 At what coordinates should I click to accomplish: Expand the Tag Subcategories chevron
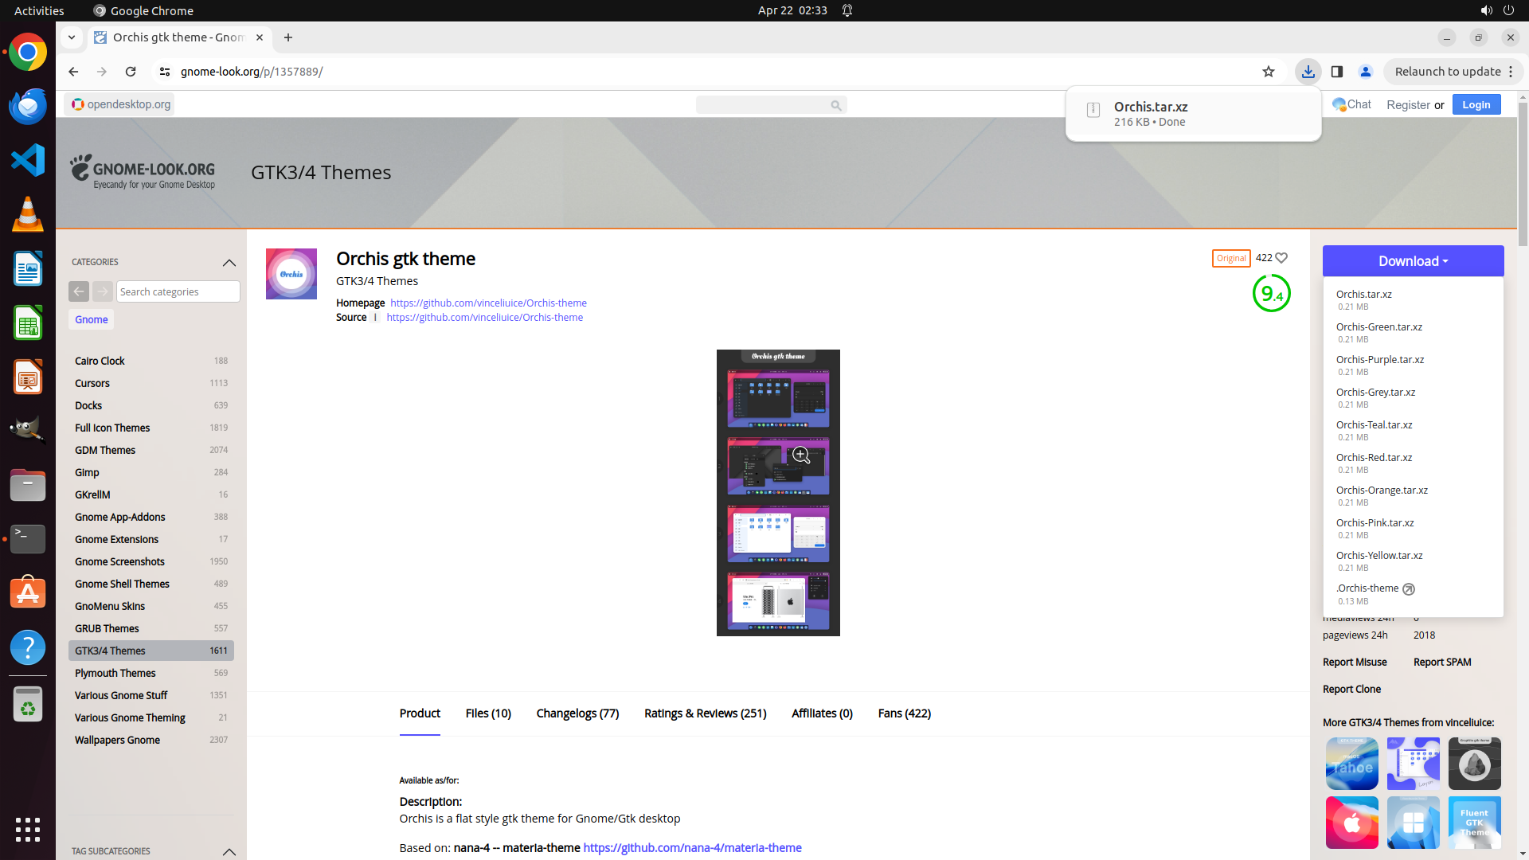[x=229, y=851]
